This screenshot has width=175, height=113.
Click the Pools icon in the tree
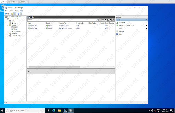tap(12, 29)
